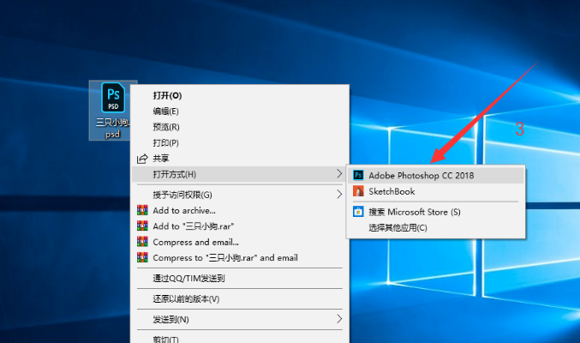Expand the 授予访问权限(G) submenu arrow
Viewport: 580px width, 343px height.
coord(338,194)
